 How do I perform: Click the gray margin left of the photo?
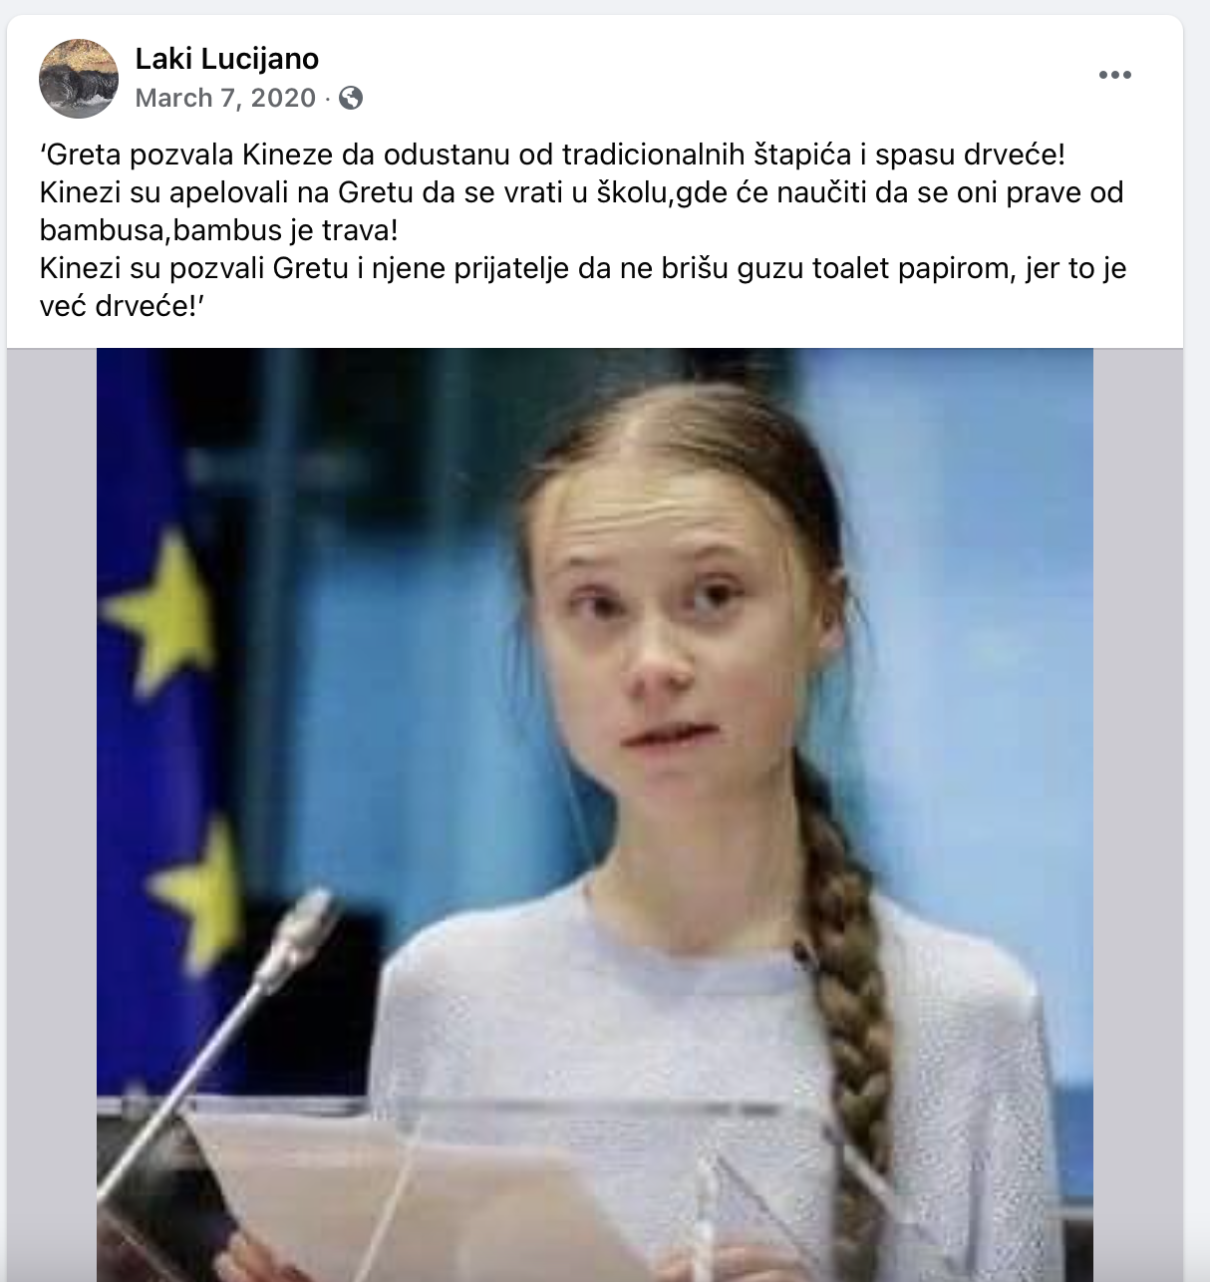52,814
